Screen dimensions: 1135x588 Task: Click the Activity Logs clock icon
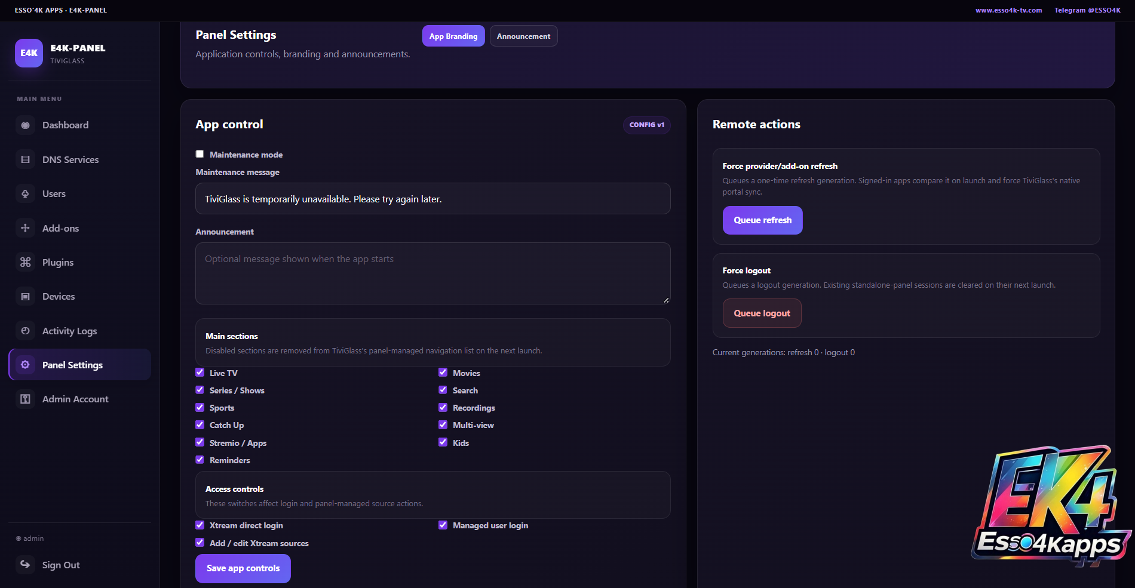[x=25, y=331]
